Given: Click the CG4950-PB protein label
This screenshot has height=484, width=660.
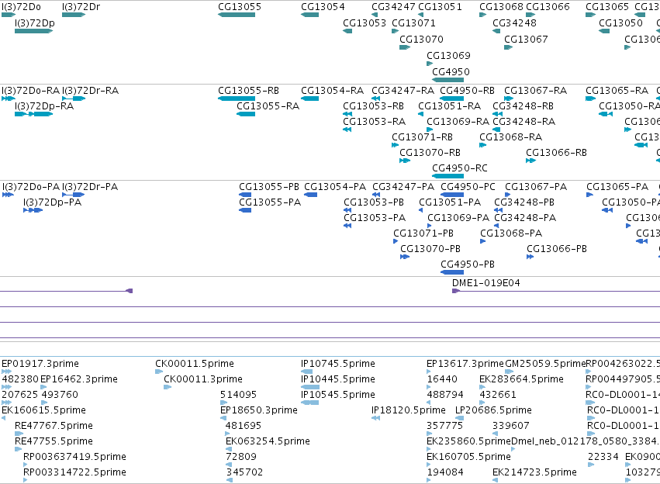Looking at the screenshot, I should (468, 264).
